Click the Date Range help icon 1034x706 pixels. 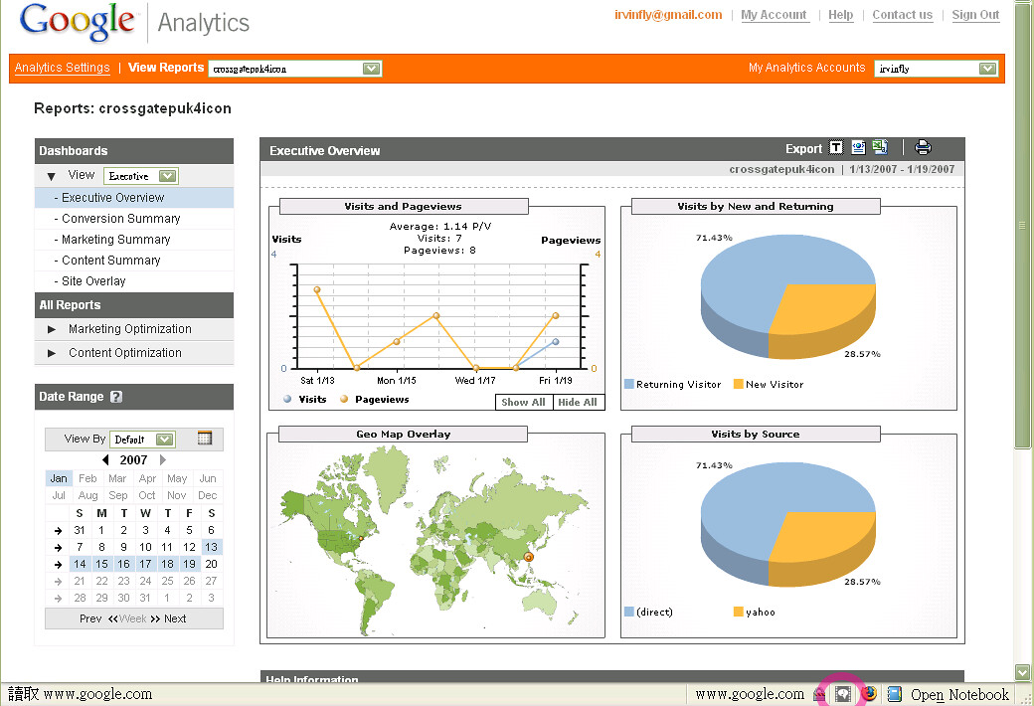(115, 397)
